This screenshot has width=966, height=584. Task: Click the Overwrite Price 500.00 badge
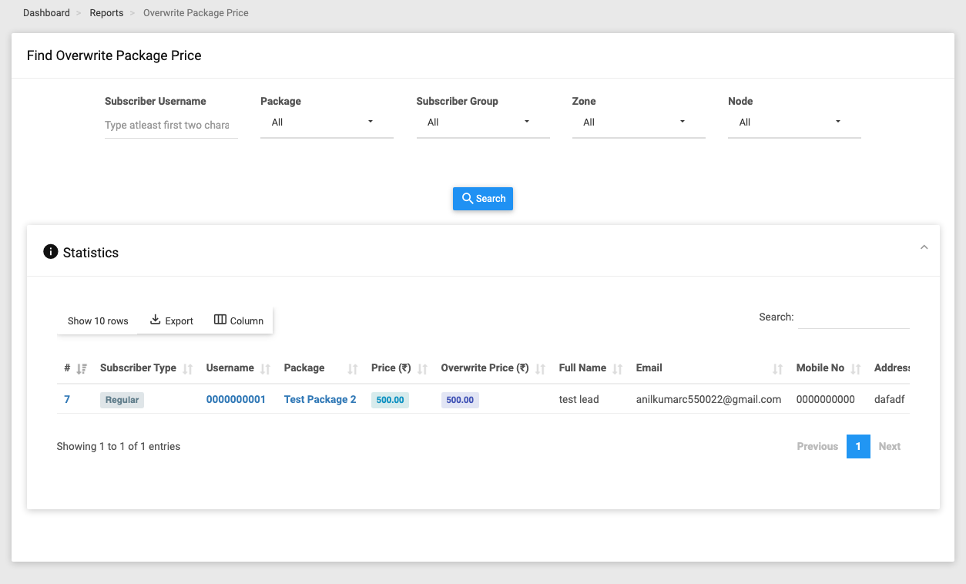460,400
